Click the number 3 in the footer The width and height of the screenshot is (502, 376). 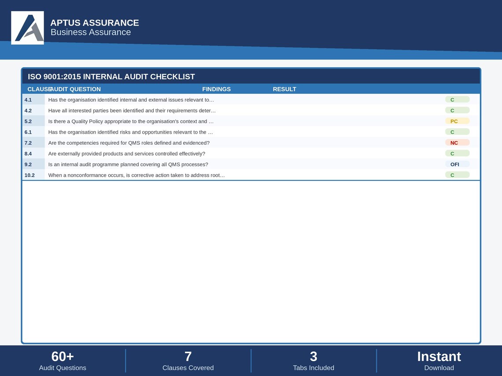[314, 357]
